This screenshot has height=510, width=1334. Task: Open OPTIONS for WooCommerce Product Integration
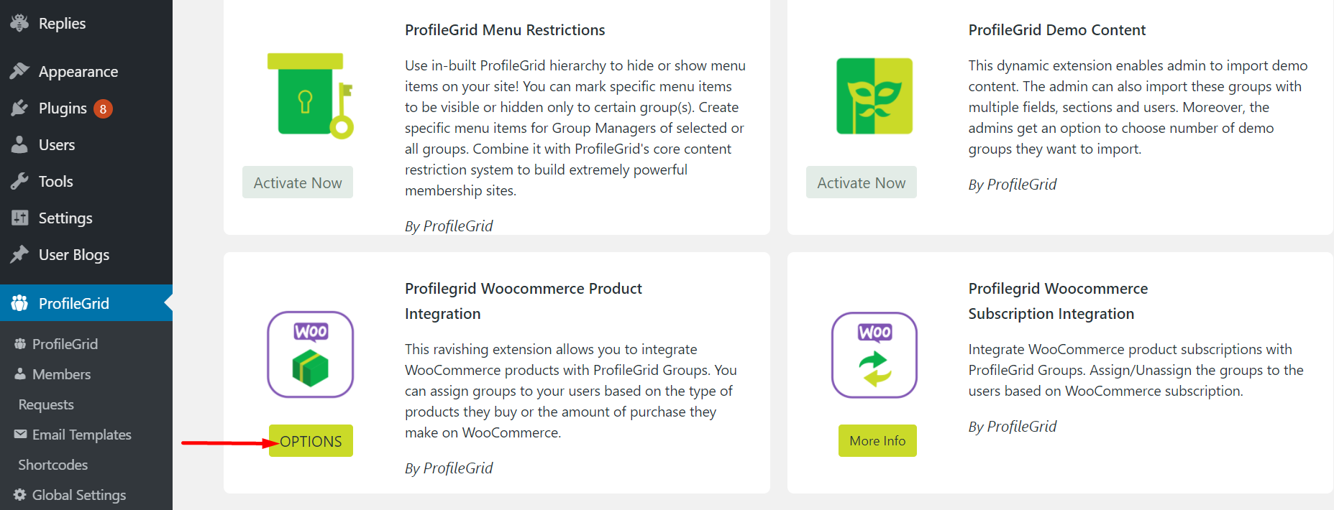tap(311, 440)
